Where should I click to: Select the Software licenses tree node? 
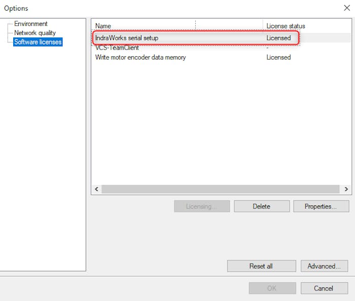coord(38,42)
